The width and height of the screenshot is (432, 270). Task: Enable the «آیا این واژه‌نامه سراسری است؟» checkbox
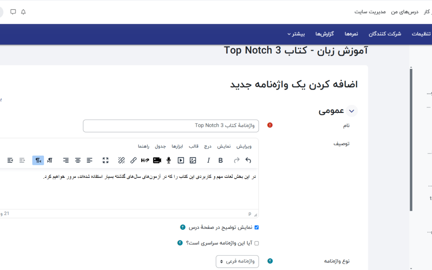pos(257,243)
